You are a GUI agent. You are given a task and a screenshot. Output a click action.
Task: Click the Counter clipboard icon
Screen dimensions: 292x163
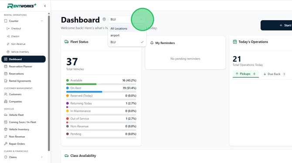6,21
